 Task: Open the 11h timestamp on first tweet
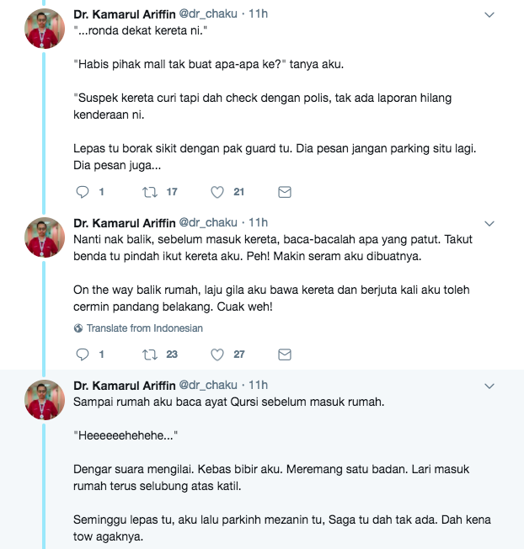tap(258, 14)
